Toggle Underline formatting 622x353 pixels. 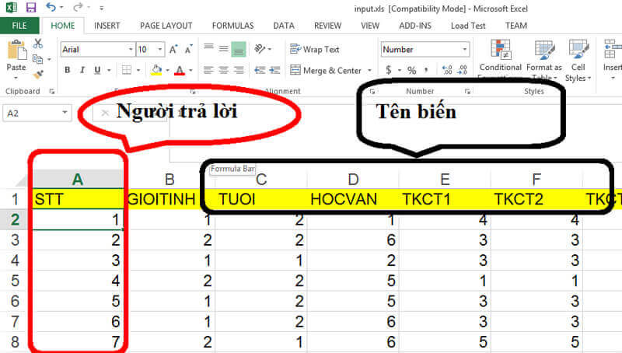click(x=97, y=70)
